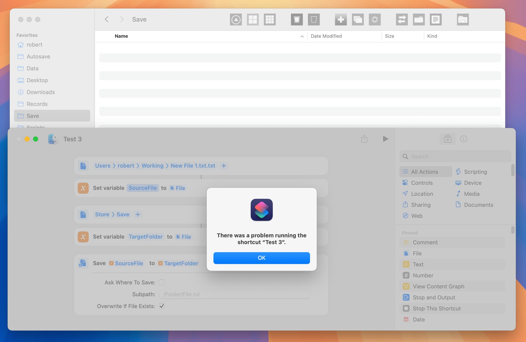This screenshot has width=526, height=342.
Task: Click the filled trash toolbar icon
Action: click(297, 19)
